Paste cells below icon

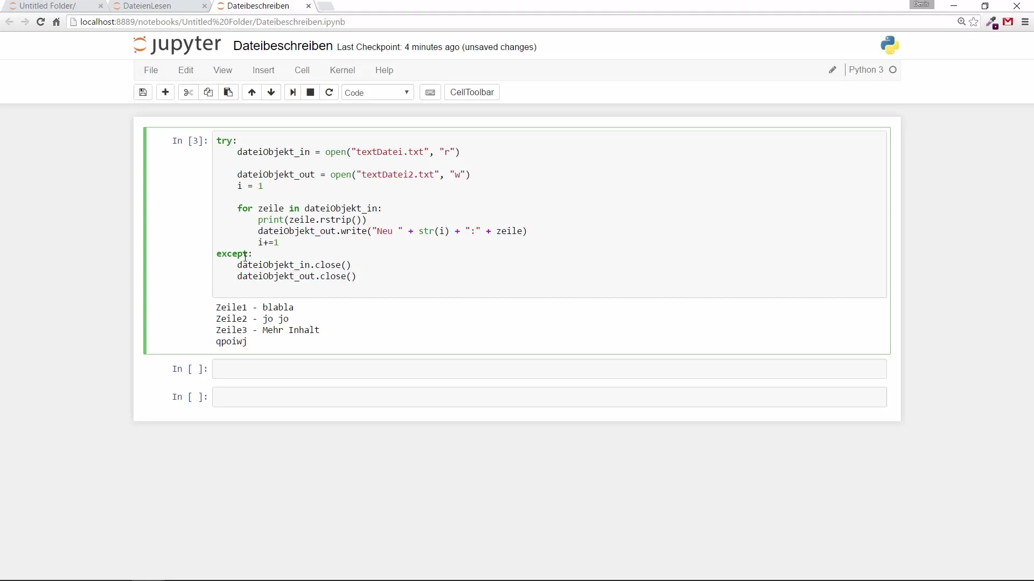coord(228,93)
